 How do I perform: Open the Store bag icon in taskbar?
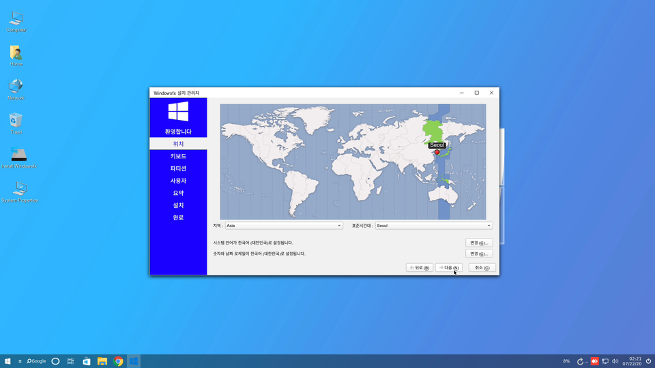point(87,361)
